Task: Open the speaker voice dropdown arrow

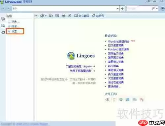Action: pyautogui.click(x=46, y=16)
